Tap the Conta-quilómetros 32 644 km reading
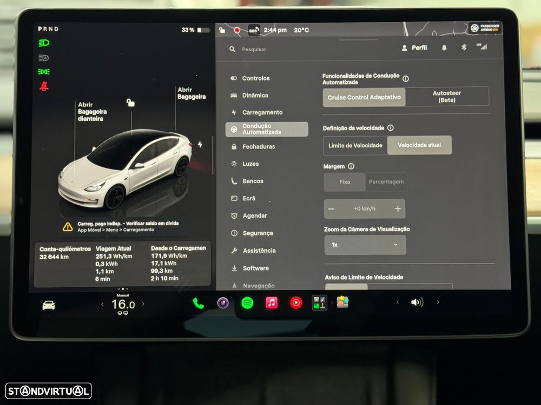This screenshot has width=541, height=405. [x=65, y=253]
